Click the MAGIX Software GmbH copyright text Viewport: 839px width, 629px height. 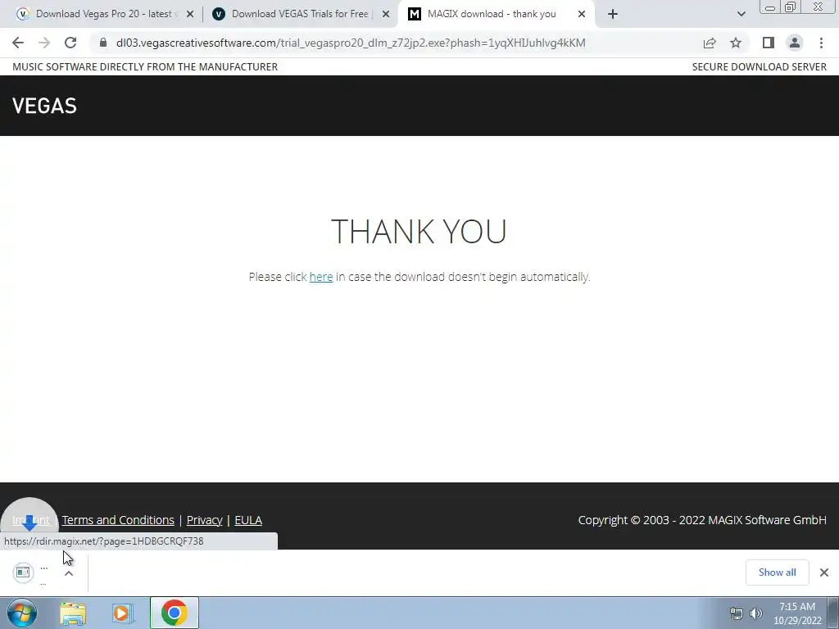[702, 520]
